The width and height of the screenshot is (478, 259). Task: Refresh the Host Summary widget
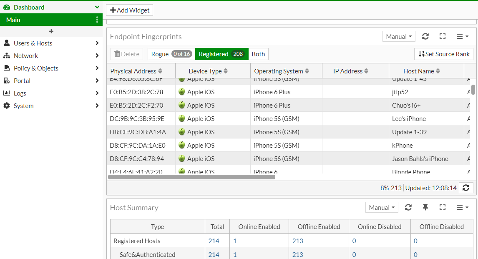(408, 207)
